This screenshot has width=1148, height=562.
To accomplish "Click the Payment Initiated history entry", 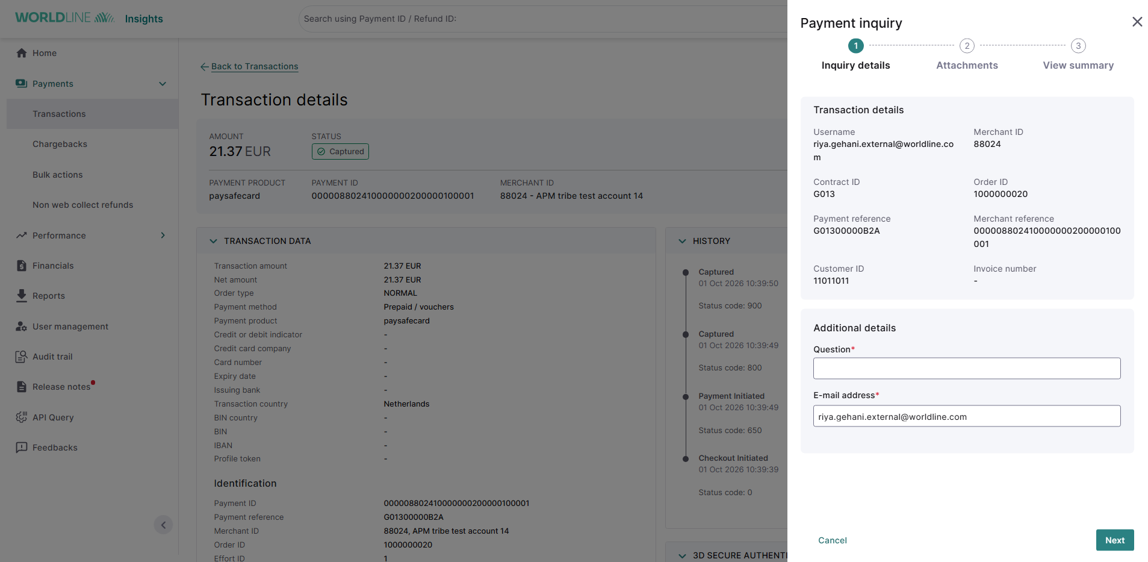I will [738, 402].
